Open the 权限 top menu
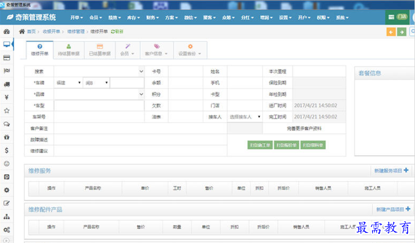 point(323,17)
